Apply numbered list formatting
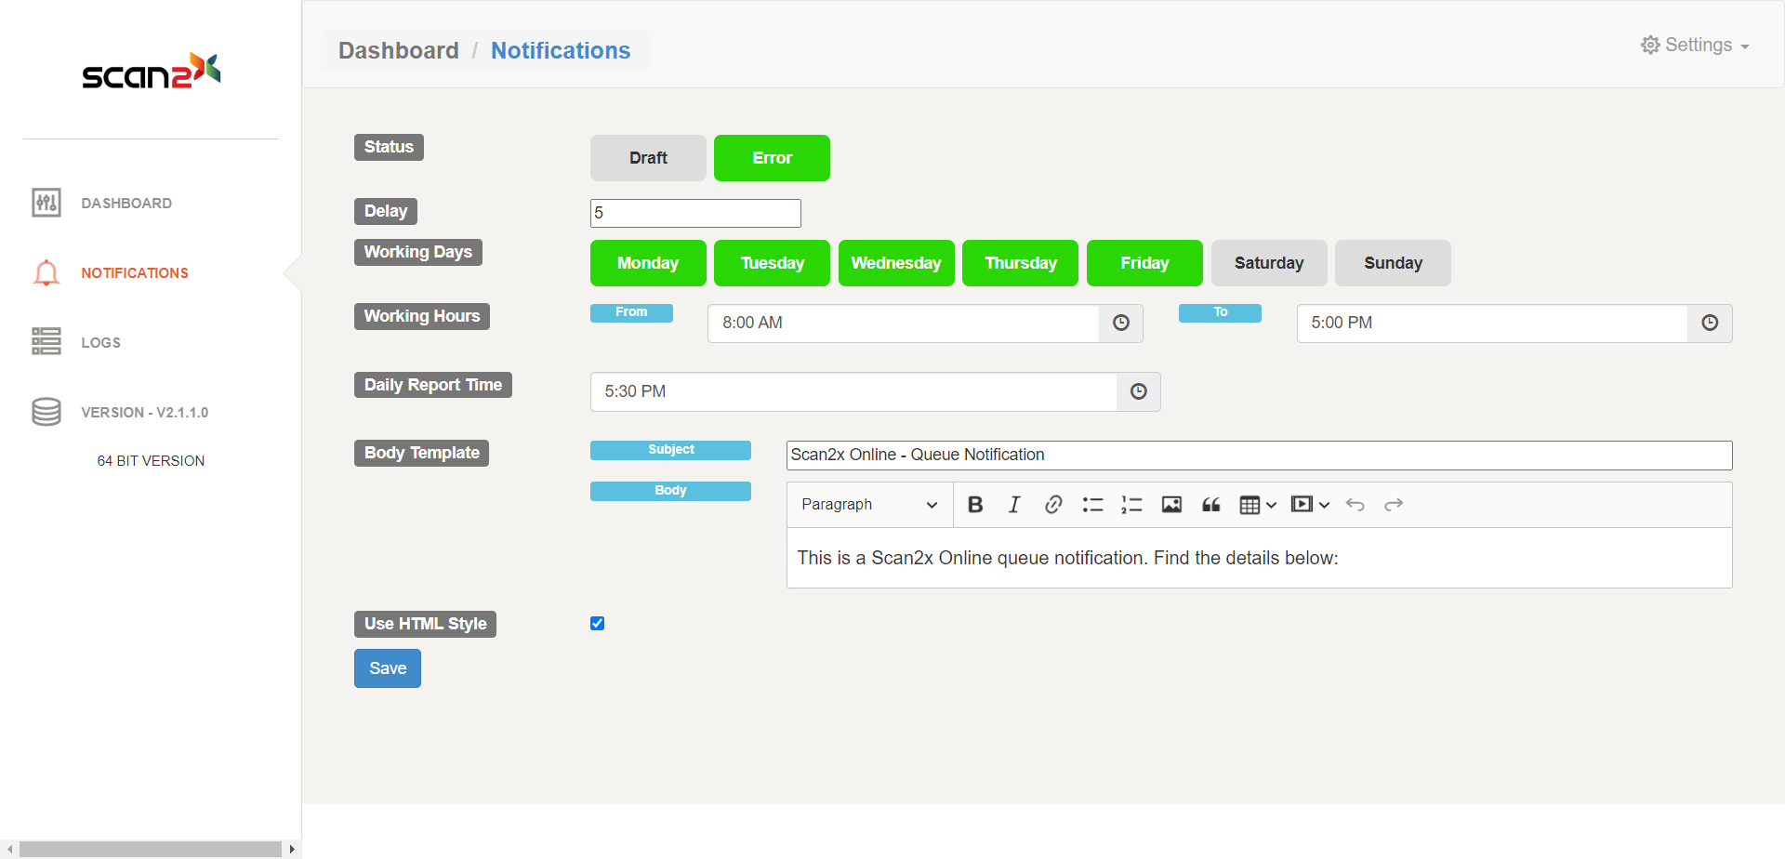This screenshot has height=859, width=1785. pos(1131,505)
